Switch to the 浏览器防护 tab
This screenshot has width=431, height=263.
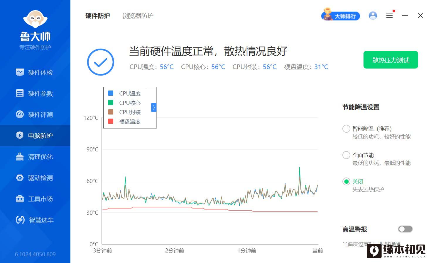138,16
